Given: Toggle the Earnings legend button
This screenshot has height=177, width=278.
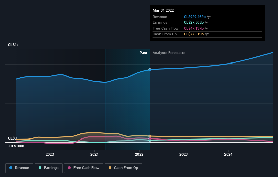Looking at the screenshot, I should tap(48, 168).
